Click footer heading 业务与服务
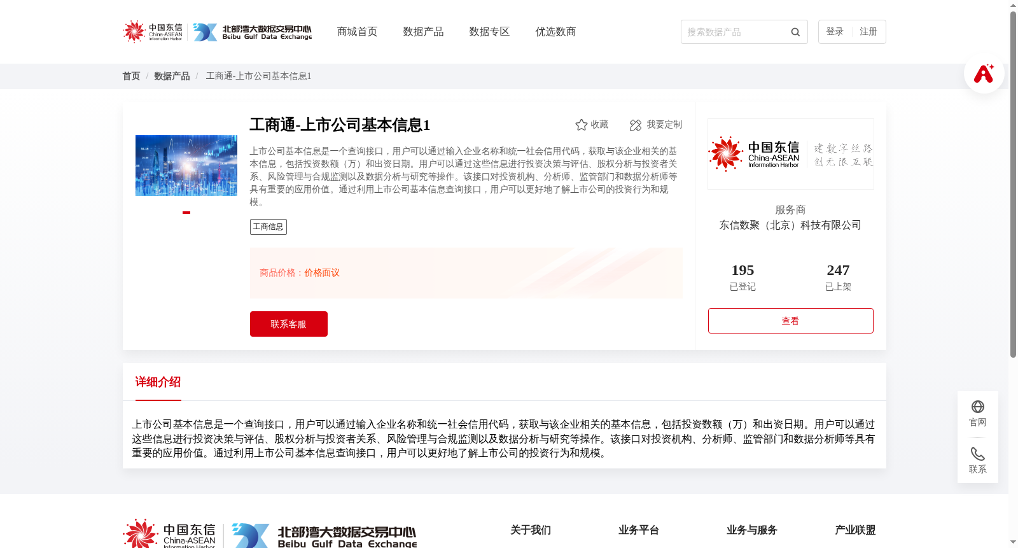 click(x=752, y=530)
